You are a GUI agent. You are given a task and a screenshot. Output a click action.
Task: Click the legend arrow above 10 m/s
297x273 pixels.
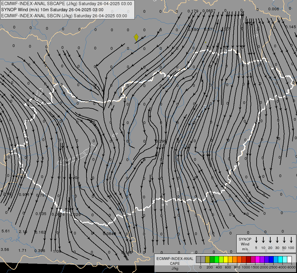click(x=263, y=240)
